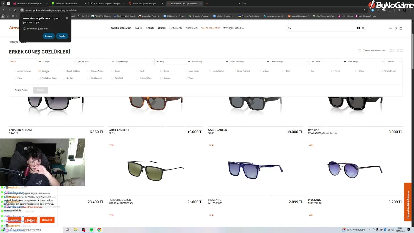The width and height of the screenshot is (414, 233).
Task: Click Kabul Et cookie button
Action: 47,220
